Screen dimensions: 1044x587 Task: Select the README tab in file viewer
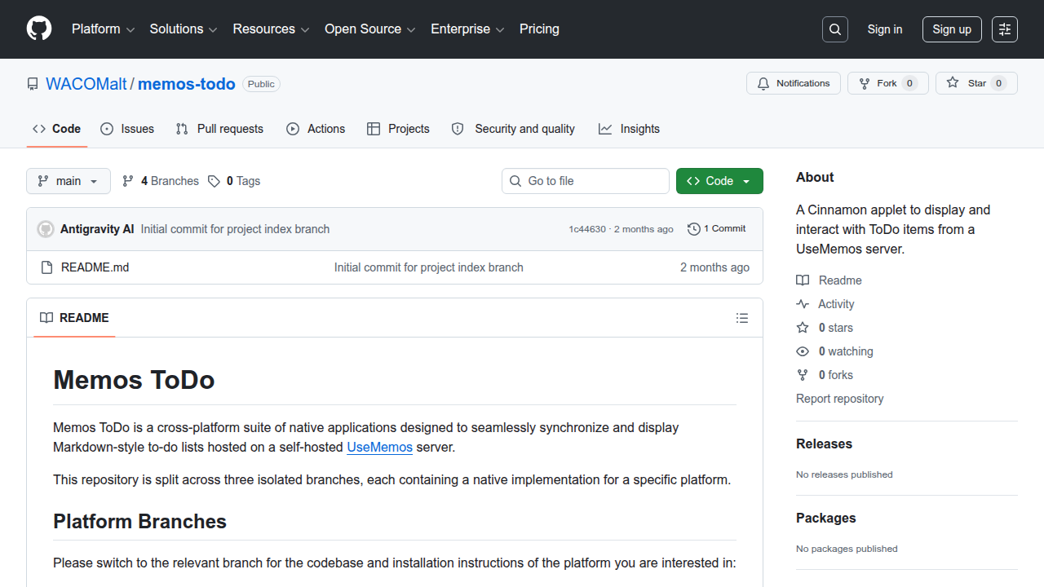coord(74,318)
